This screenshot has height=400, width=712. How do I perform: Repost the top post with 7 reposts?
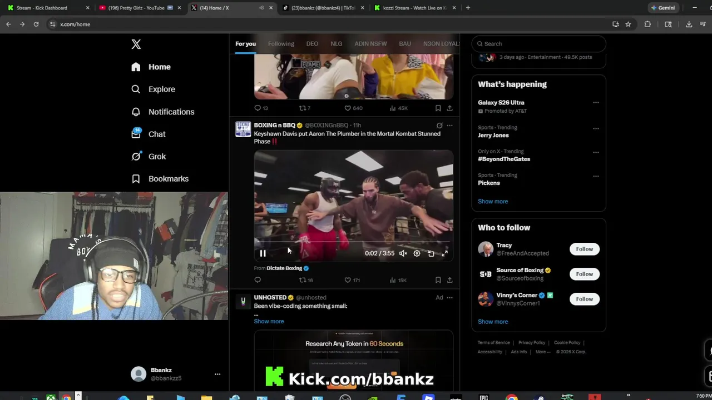305,108
